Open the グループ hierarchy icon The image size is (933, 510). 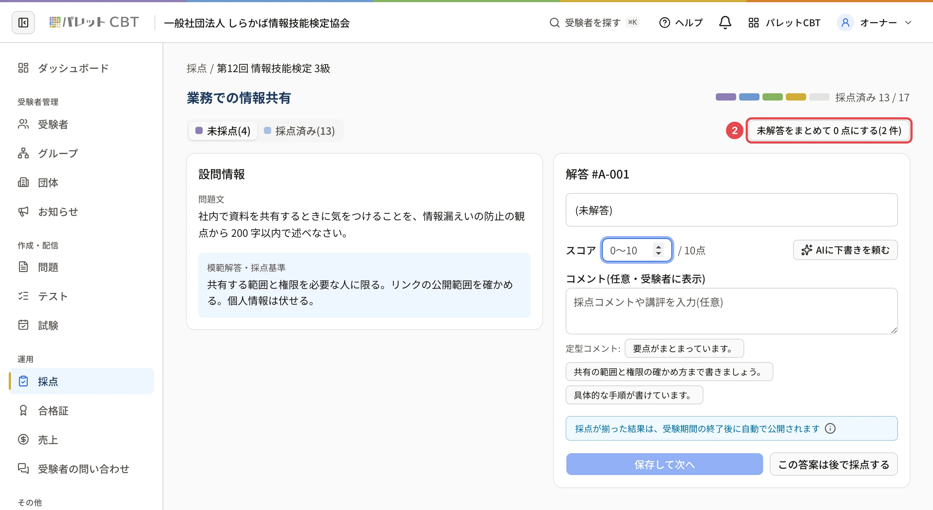(x=23, y=153)
